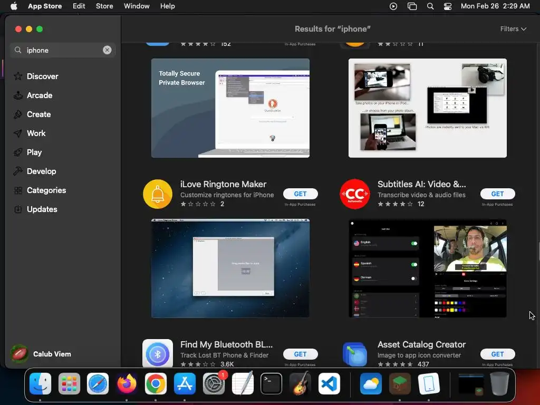Image resolution: width=540 pixels, height=405 pixels.
Task: Launch Google Chrome from the Dock
Action: pos(156,383)
